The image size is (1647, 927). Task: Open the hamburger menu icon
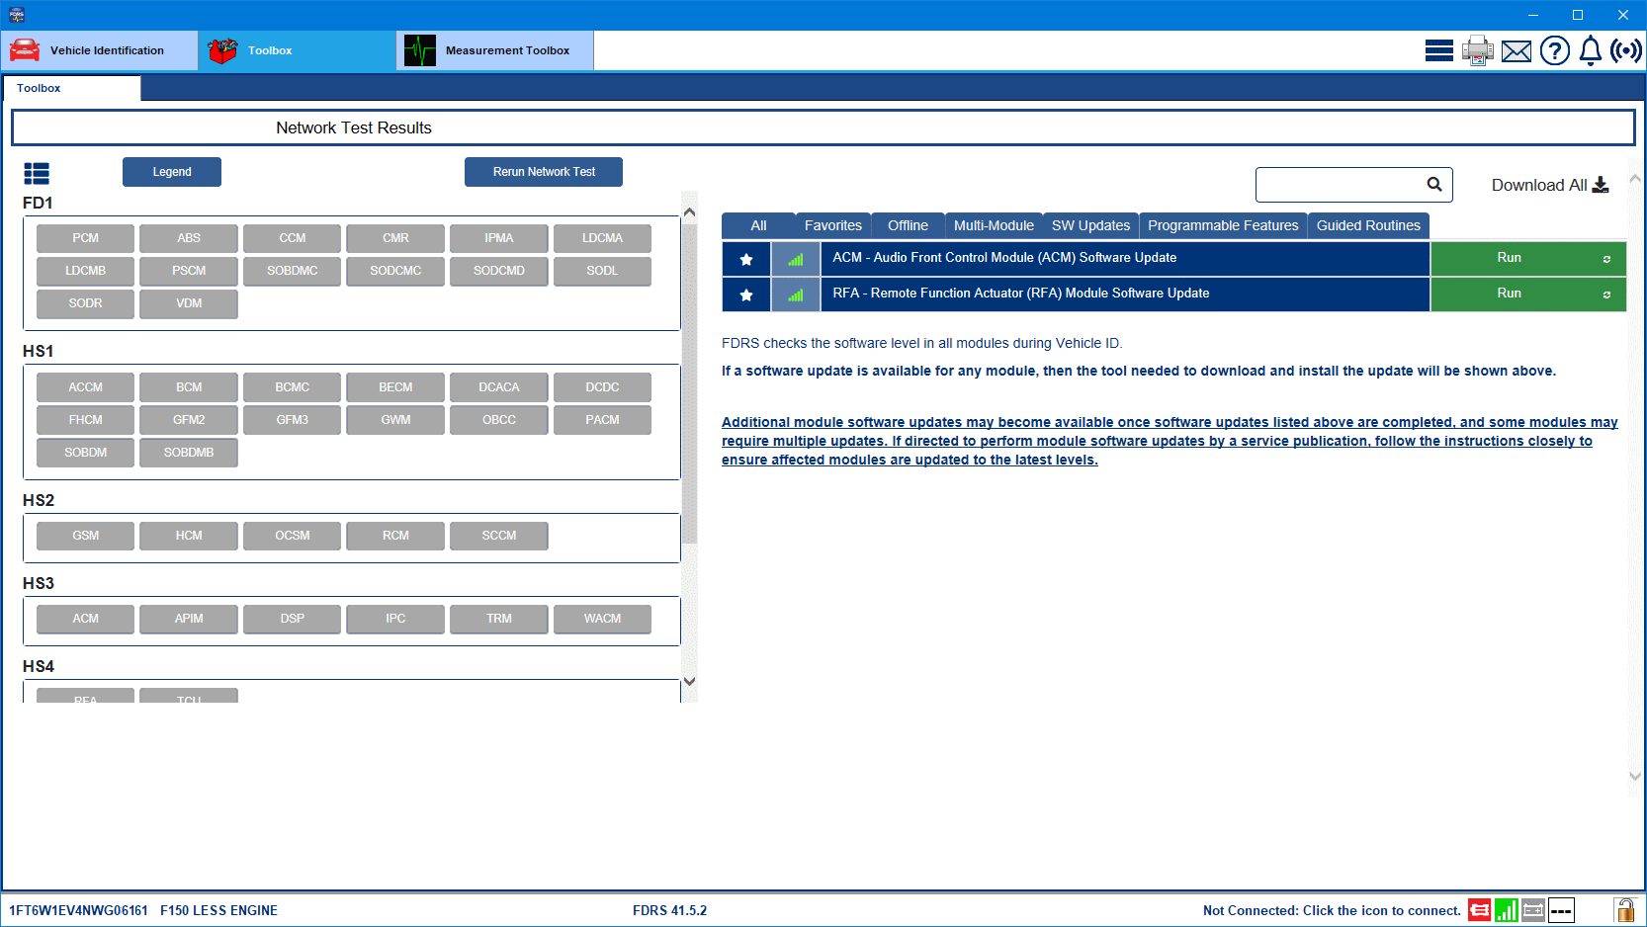pyautogui.click(x=1438, y=50)
